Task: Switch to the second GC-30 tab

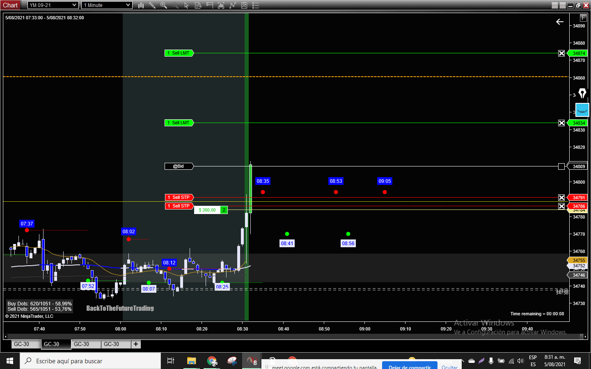Action: click(x=56, y=344)
